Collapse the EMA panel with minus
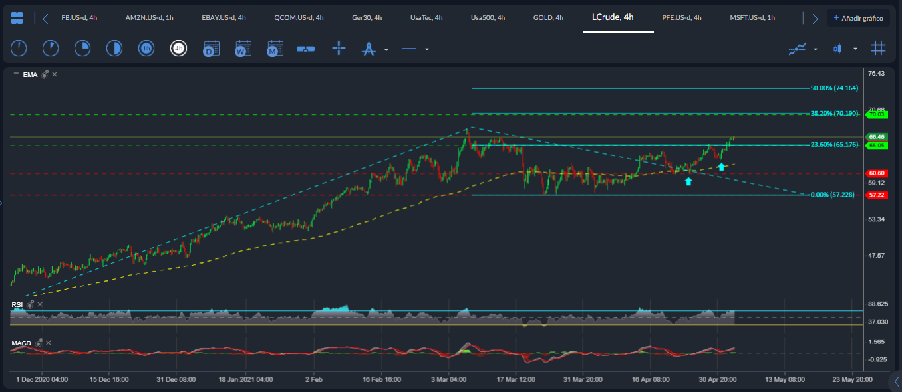Screen dimensions: 902x392 point(16,74)
